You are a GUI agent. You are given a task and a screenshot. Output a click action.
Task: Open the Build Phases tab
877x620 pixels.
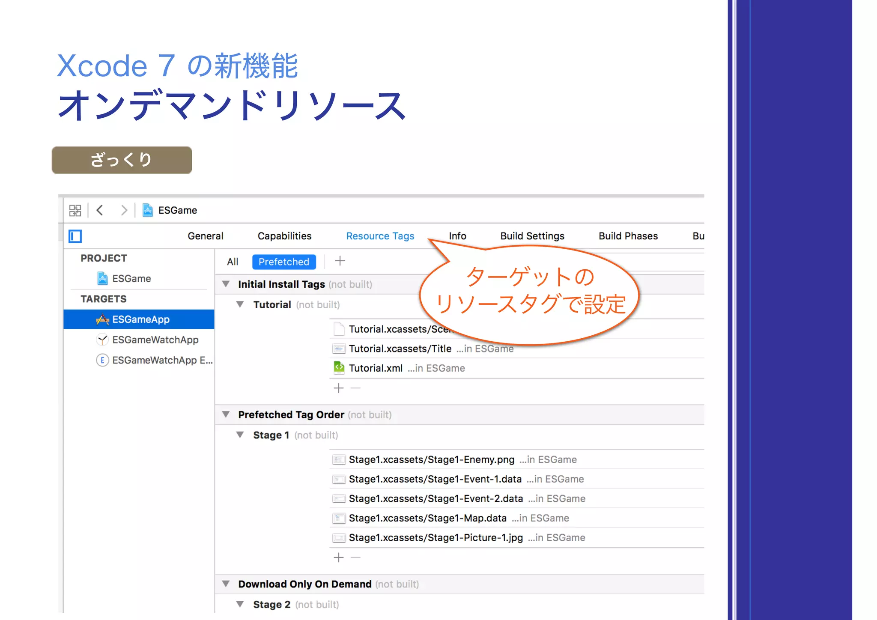coord(628,236)
